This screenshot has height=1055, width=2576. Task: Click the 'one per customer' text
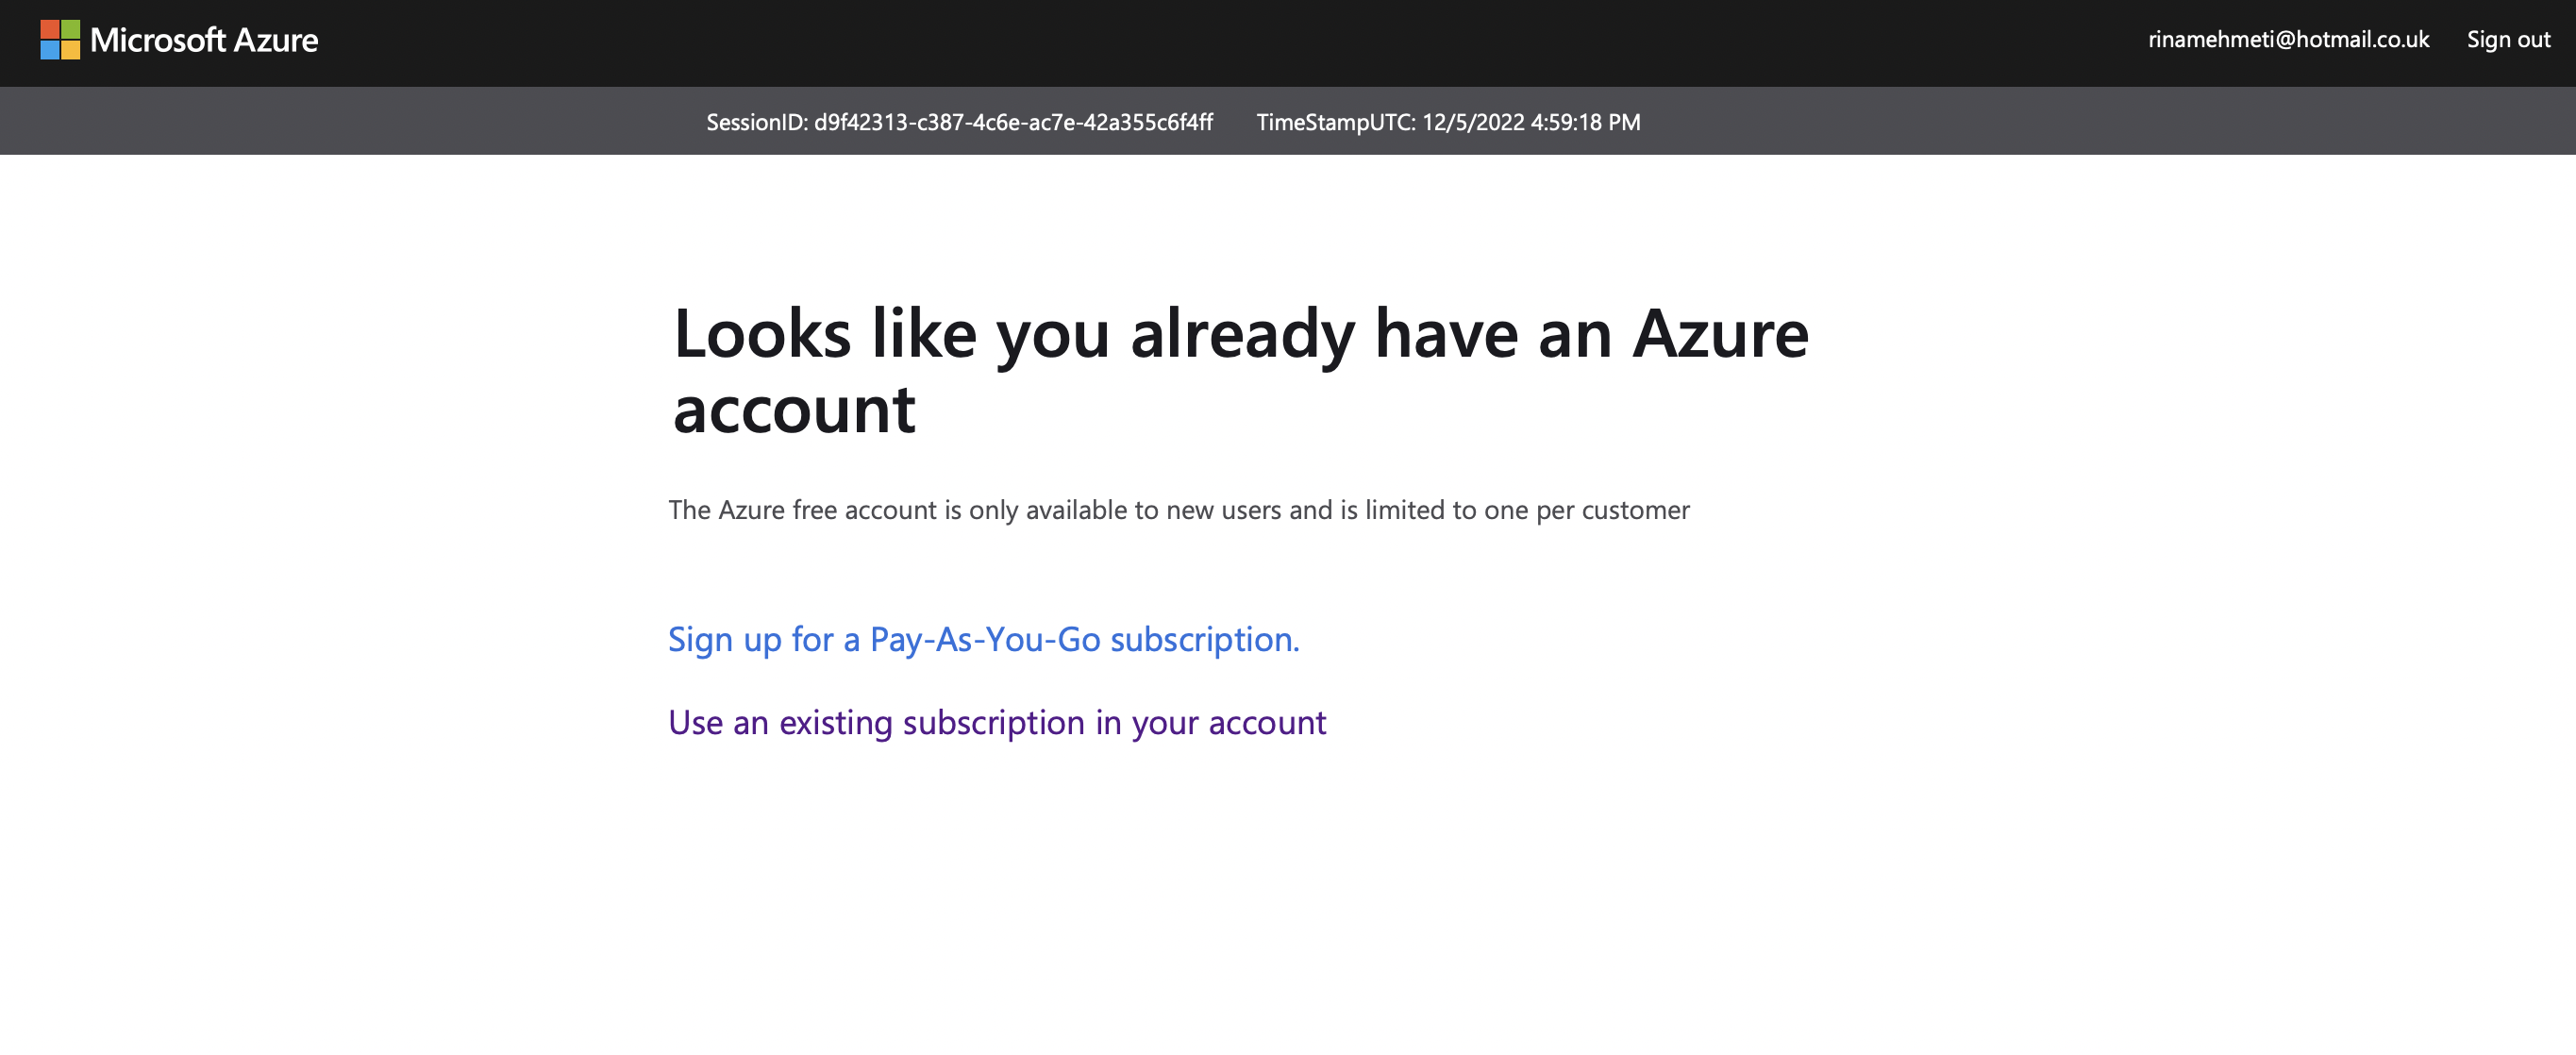tap(1586, 510)
